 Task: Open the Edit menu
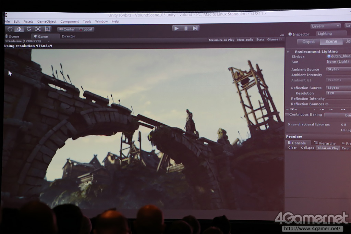pyautogui.click(x=16, y=22)
